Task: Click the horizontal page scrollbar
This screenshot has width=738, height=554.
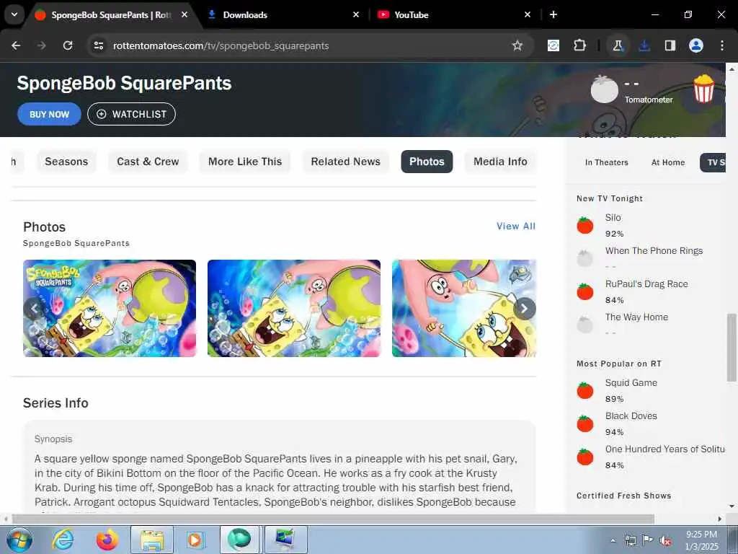Action: click(x=333, y=519)
